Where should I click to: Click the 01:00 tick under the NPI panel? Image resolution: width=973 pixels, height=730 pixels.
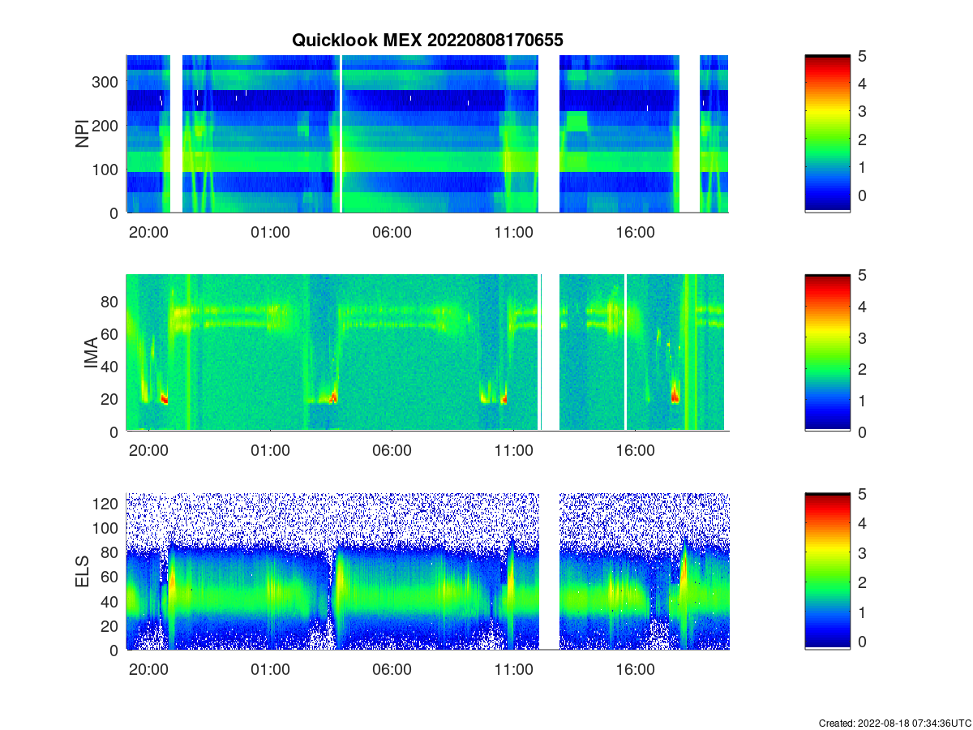tap(270, 233)
